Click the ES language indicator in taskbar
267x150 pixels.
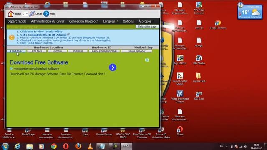click(x=222, y=146)
